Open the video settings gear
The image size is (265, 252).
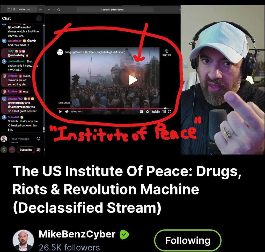(x=147, y=111)
